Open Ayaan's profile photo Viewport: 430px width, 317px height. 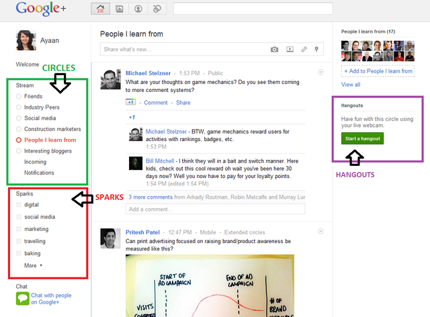tap(26, 40)
